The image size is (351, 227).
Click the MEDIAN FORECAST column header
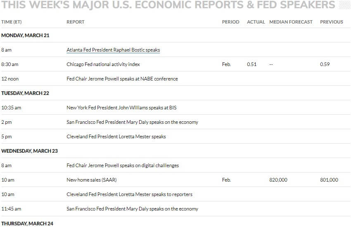point(291,22)
